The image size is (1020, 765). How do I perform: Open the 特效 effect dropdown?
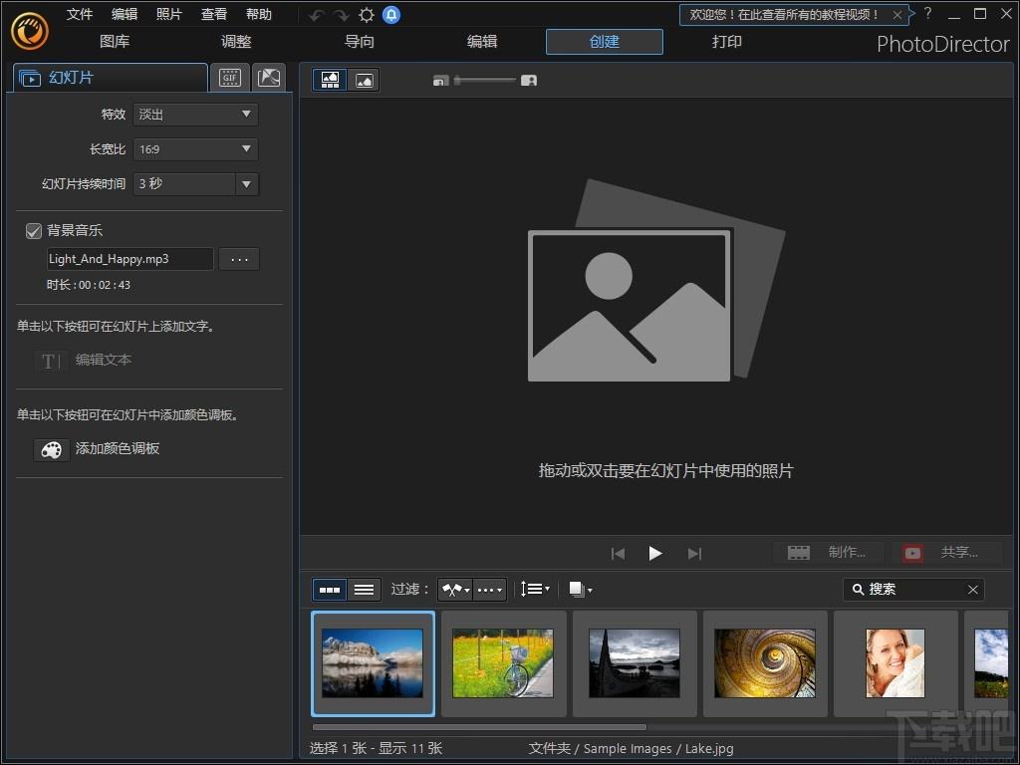pos(195,115)
